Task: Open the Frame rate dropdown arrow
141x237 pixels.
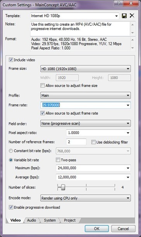Action: tap(128, 105)
